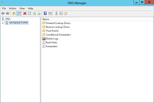Click the Back arrow toolbar icon
The width and height of the screenshot is (154, 103).
[x=3, y=13]
